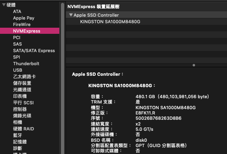Click the 外接磁碟機 label

click(x=104, y=134)
